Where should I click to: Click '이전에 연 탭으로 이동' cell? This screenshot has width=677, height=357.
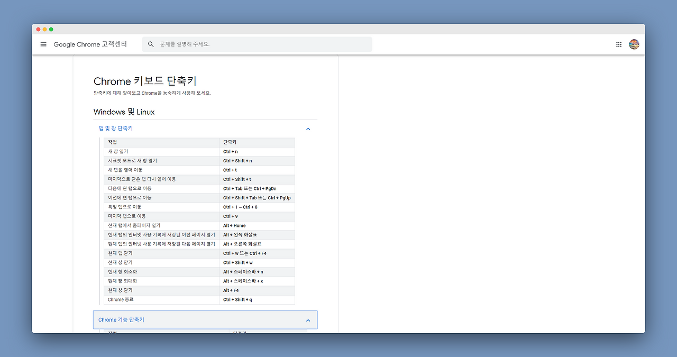[162, 198]
